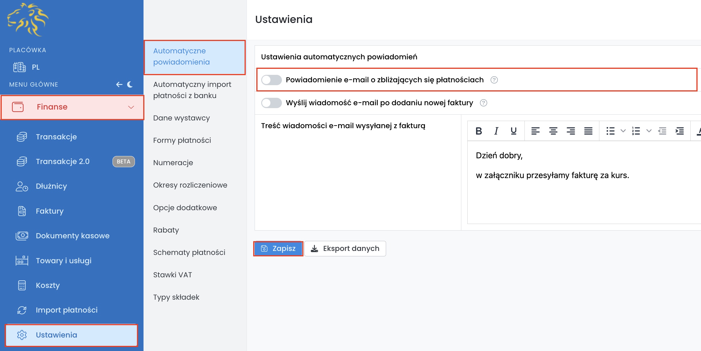This screenshot has height=351, width=701.
Task: Select Faktury in the sidebar menu
Action: click(50, 211)
